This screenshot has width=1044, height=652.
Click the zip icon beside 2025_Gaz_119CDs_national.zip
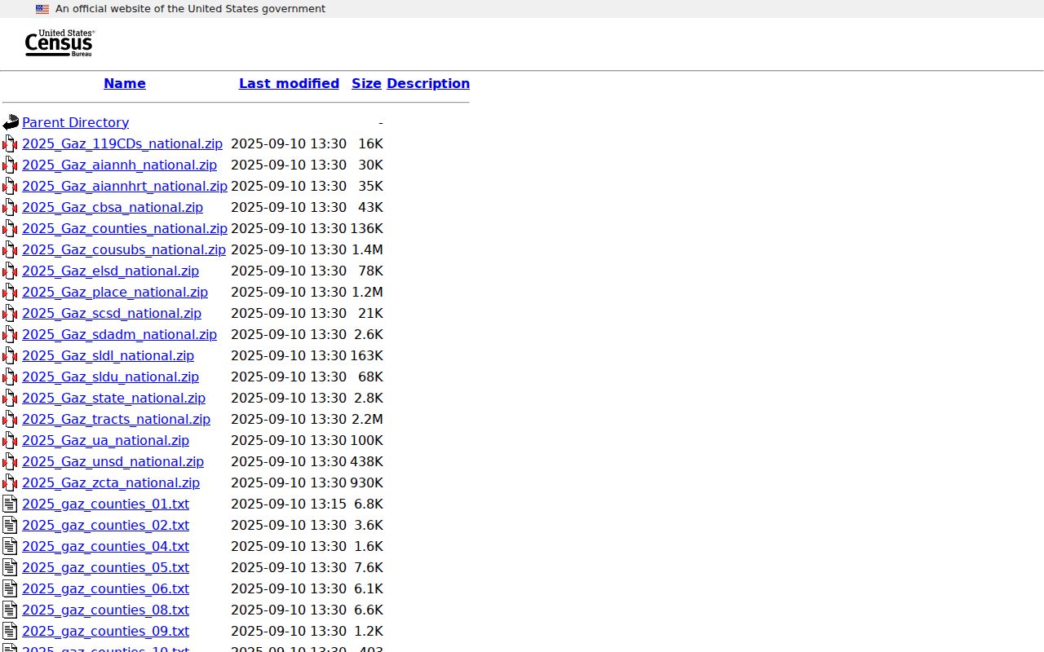coord(11,143)
